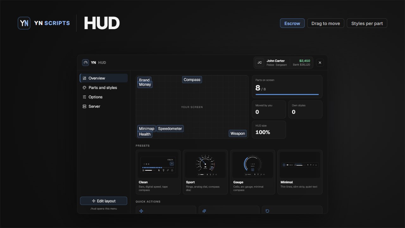
Task: Click the Server stack icon
Action: click(84, 106)
